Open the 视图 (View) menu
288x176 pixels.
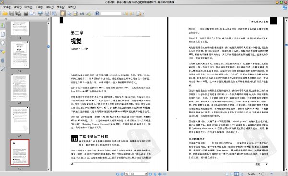coord(28,7)
